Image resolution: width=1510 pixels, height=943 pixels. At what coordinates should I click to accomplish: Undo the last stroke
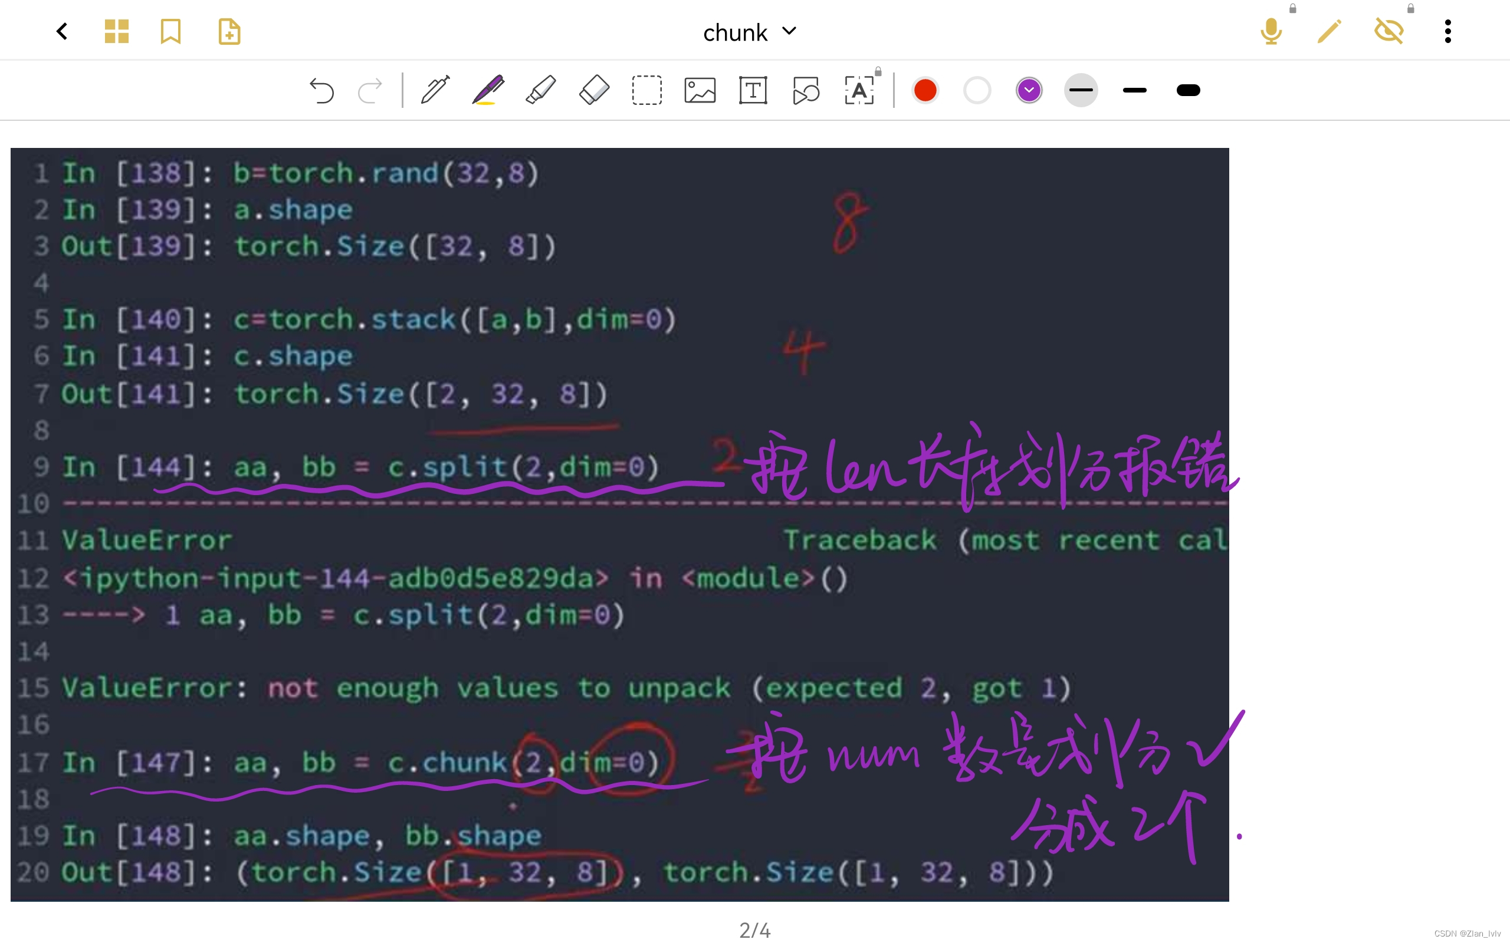(x=322, y=90)
